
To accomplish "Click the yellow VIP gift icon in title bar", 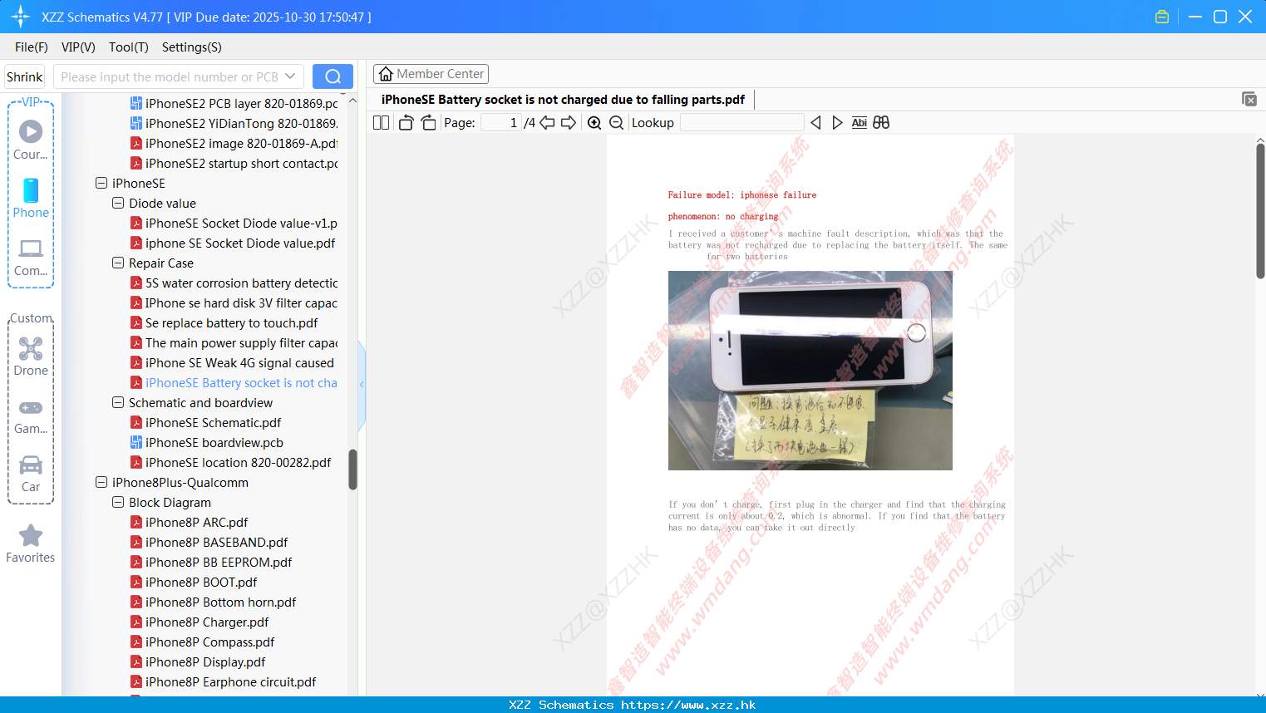I will click(x=1162, y=17).
